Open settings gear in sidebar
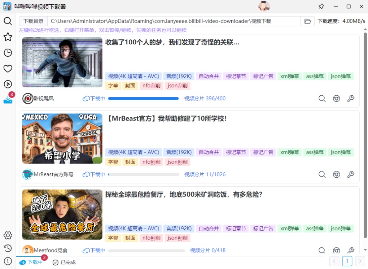 point(8,235)
